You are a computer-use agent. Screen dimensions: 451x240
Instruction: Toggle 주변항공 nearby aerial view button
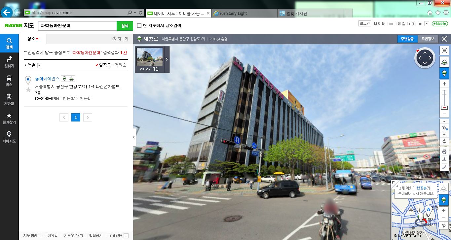(407, 39)
